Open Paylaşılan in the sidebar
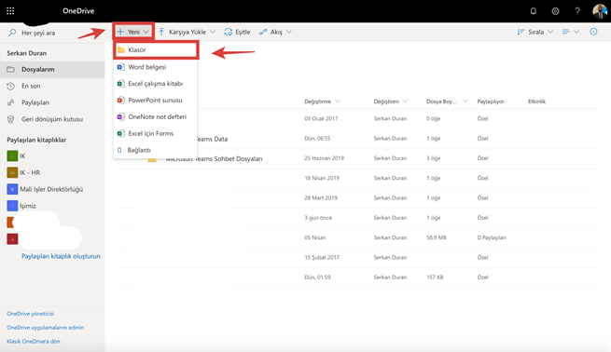The width and height of the screenshot is (611, 352). (x=52, y=102)
